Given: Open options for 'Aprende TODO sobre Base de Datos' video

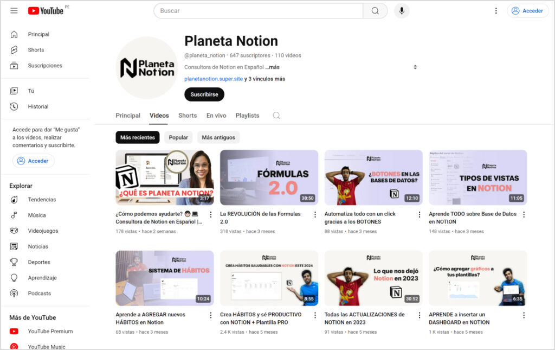Looking at the screenshot, I should pyautogui.click(x=524, y=214).
